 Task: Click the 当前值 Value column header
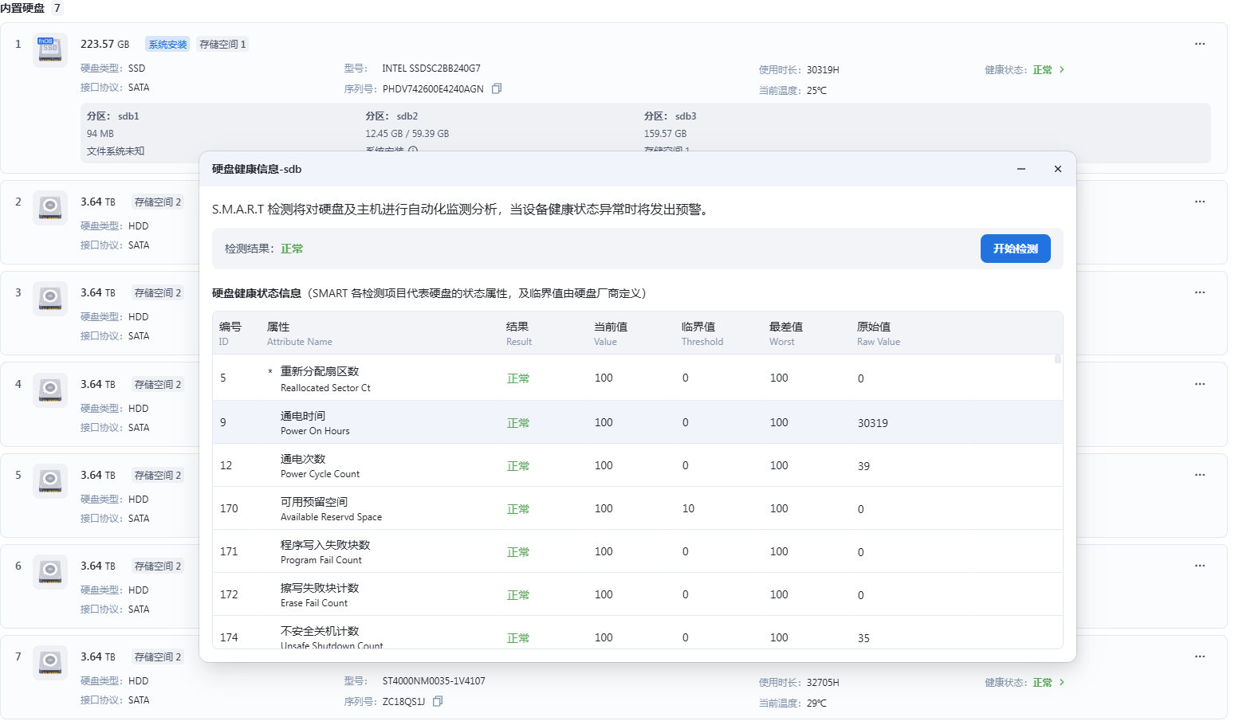(611, 334)
